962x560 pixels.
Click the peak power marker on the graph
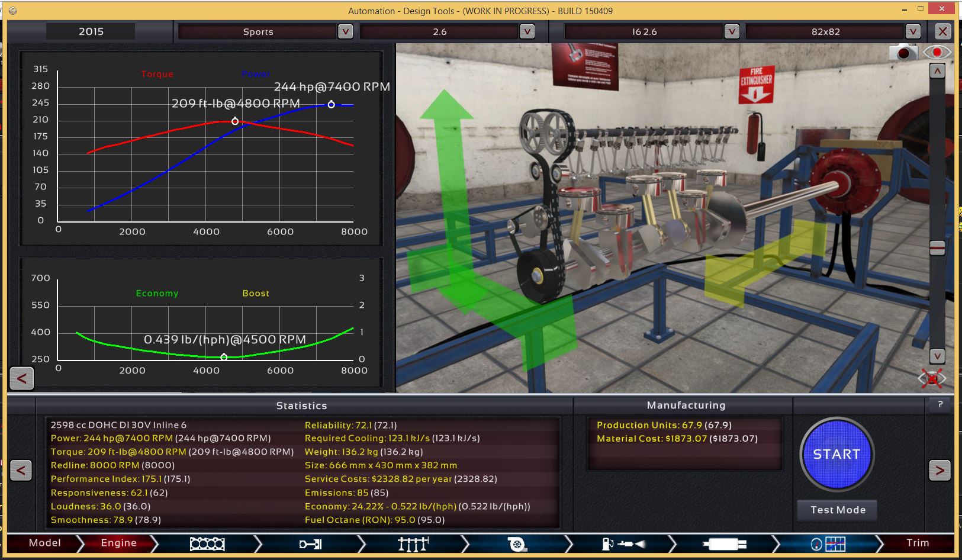pyautogui.click(x=331, y=105)
